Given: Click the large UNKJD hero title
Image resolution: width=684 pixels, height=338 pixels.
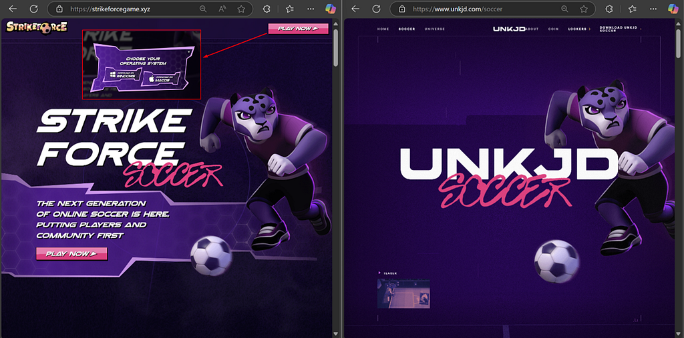Looking at the screenshot, I should pos(509,164).
